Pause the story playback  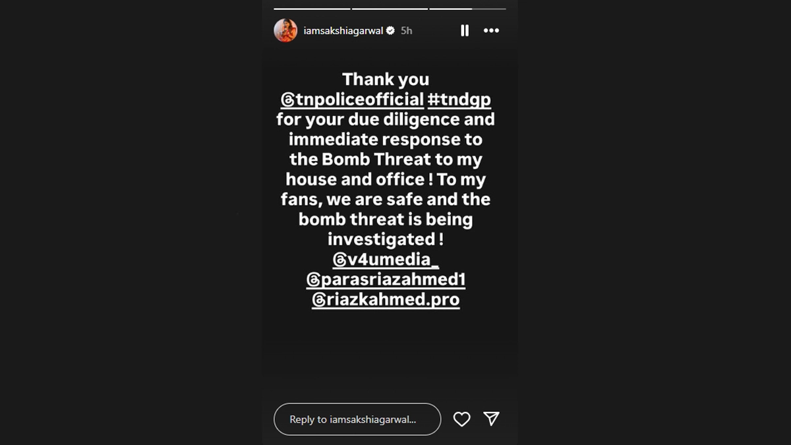(465, 30)
